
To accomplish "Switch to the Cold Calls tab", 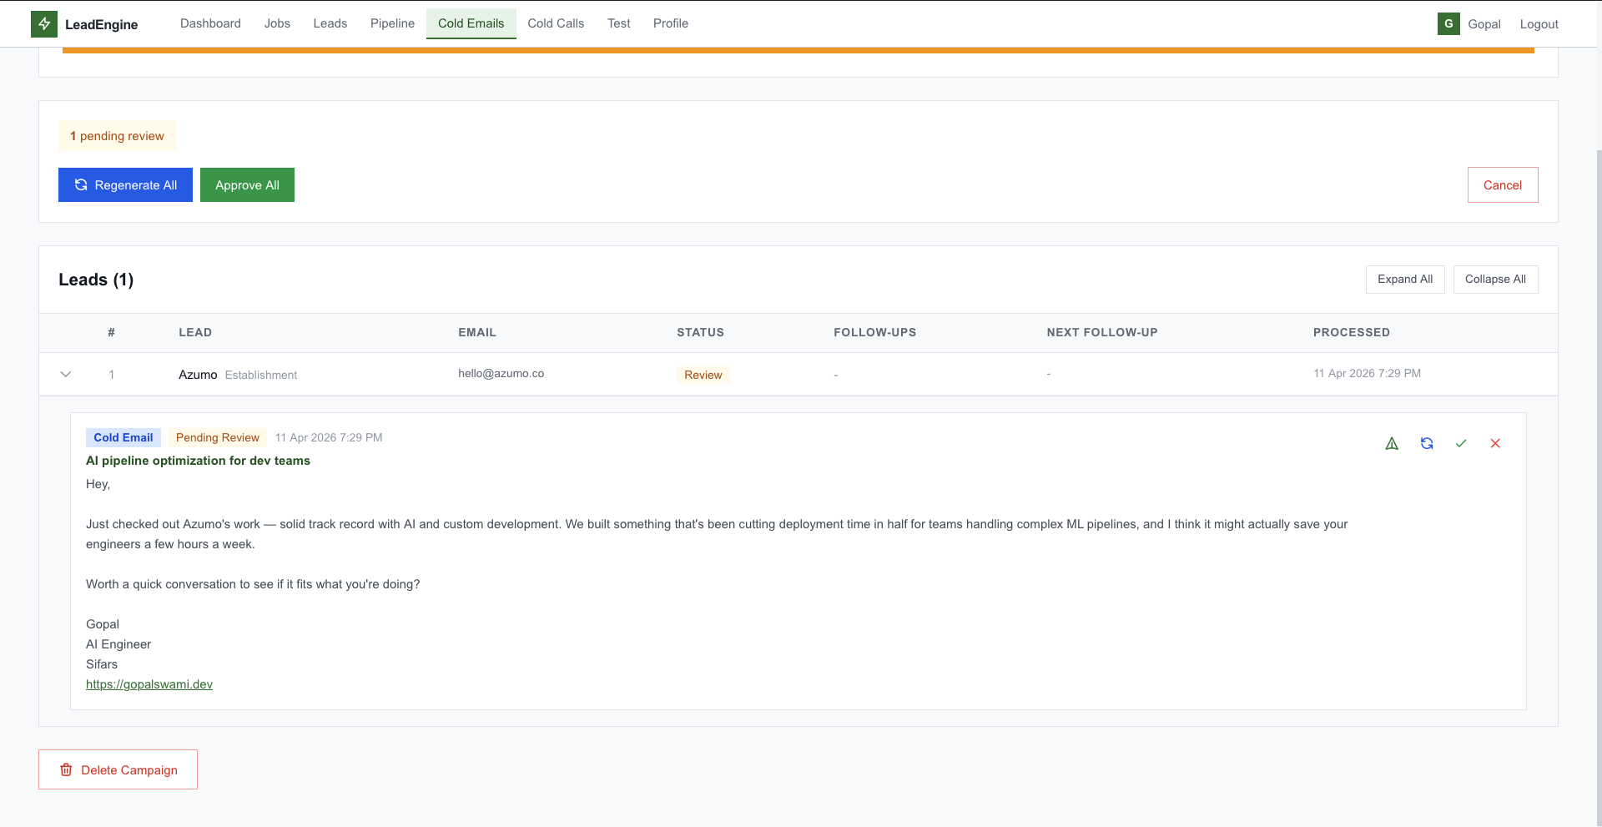I will click(556, 23).
